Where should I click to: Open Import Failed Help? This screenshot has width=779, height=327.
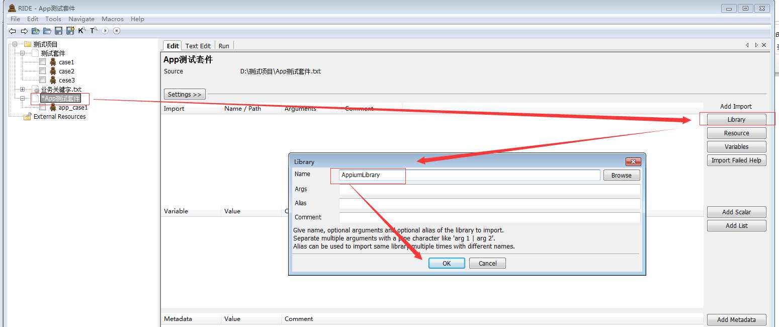tap(736, 160)
